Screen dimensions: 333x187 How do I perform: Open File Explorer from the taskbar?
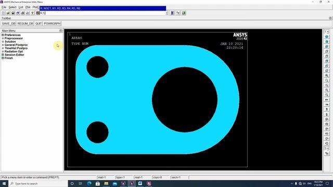tap(106, 183)
